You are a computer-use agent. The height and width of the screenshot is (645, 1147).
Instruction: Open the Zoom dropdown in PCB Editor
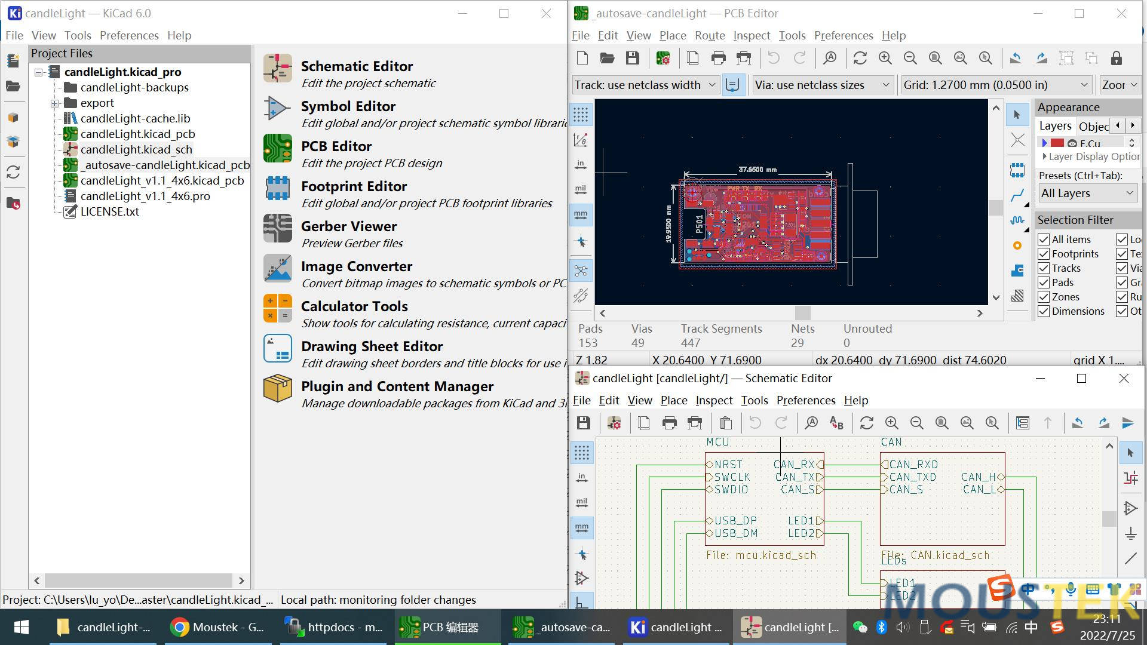pos(1120,85)
